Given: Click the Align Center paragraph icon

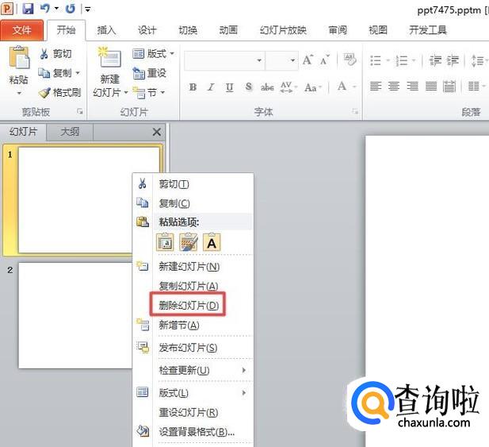Looking at the screenshot, I should 394,87.
